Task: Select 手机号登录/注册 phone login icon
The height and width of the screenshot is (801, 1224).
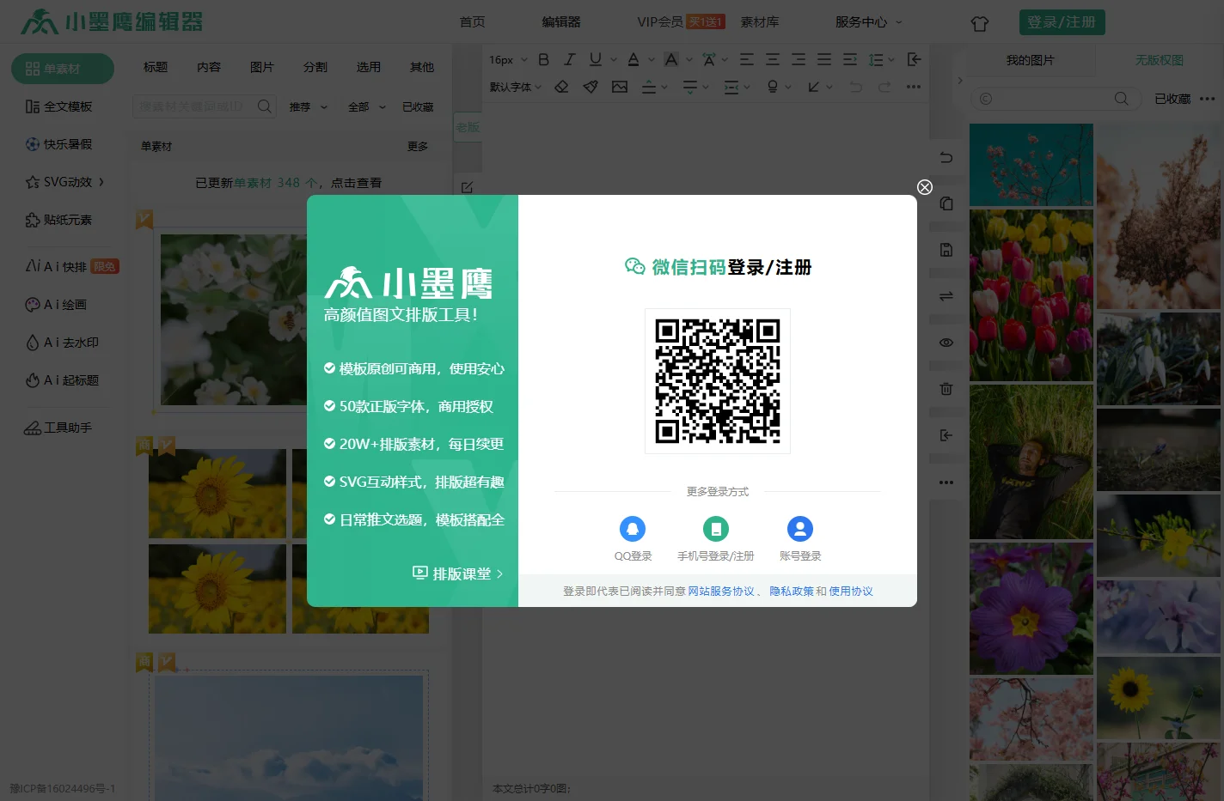Action: point(716,529)
